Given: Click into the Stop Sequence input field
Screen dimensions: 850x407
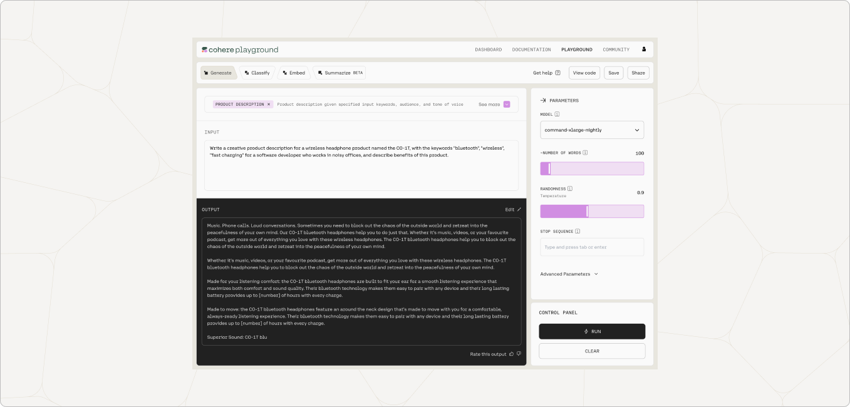Looking at the screenshot, I should [592, 247].
